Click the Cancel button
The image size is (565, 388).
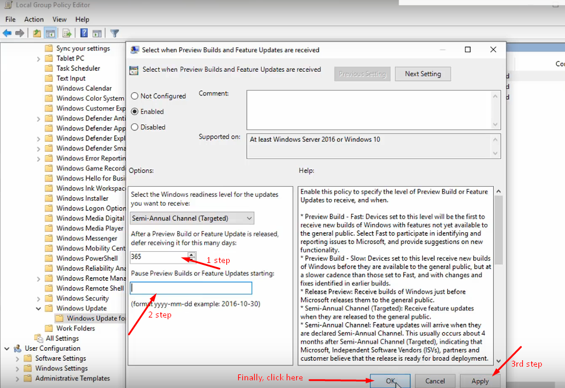point(435,381)
